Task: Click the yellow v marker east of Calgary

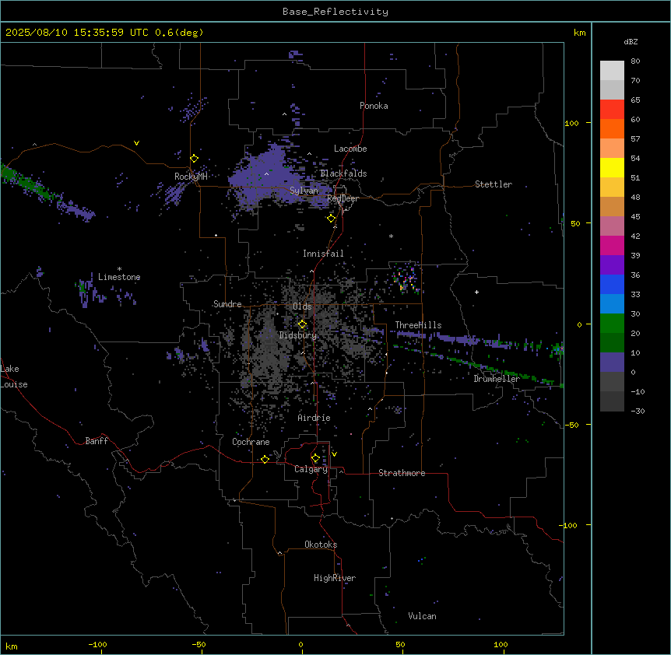Action: (x=334, y=454)
